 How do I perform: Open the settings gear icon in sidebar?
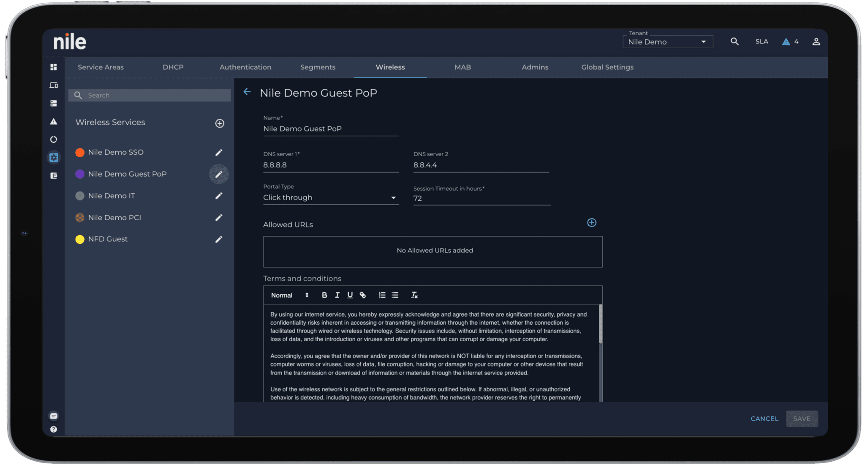[x=54, y=158]
